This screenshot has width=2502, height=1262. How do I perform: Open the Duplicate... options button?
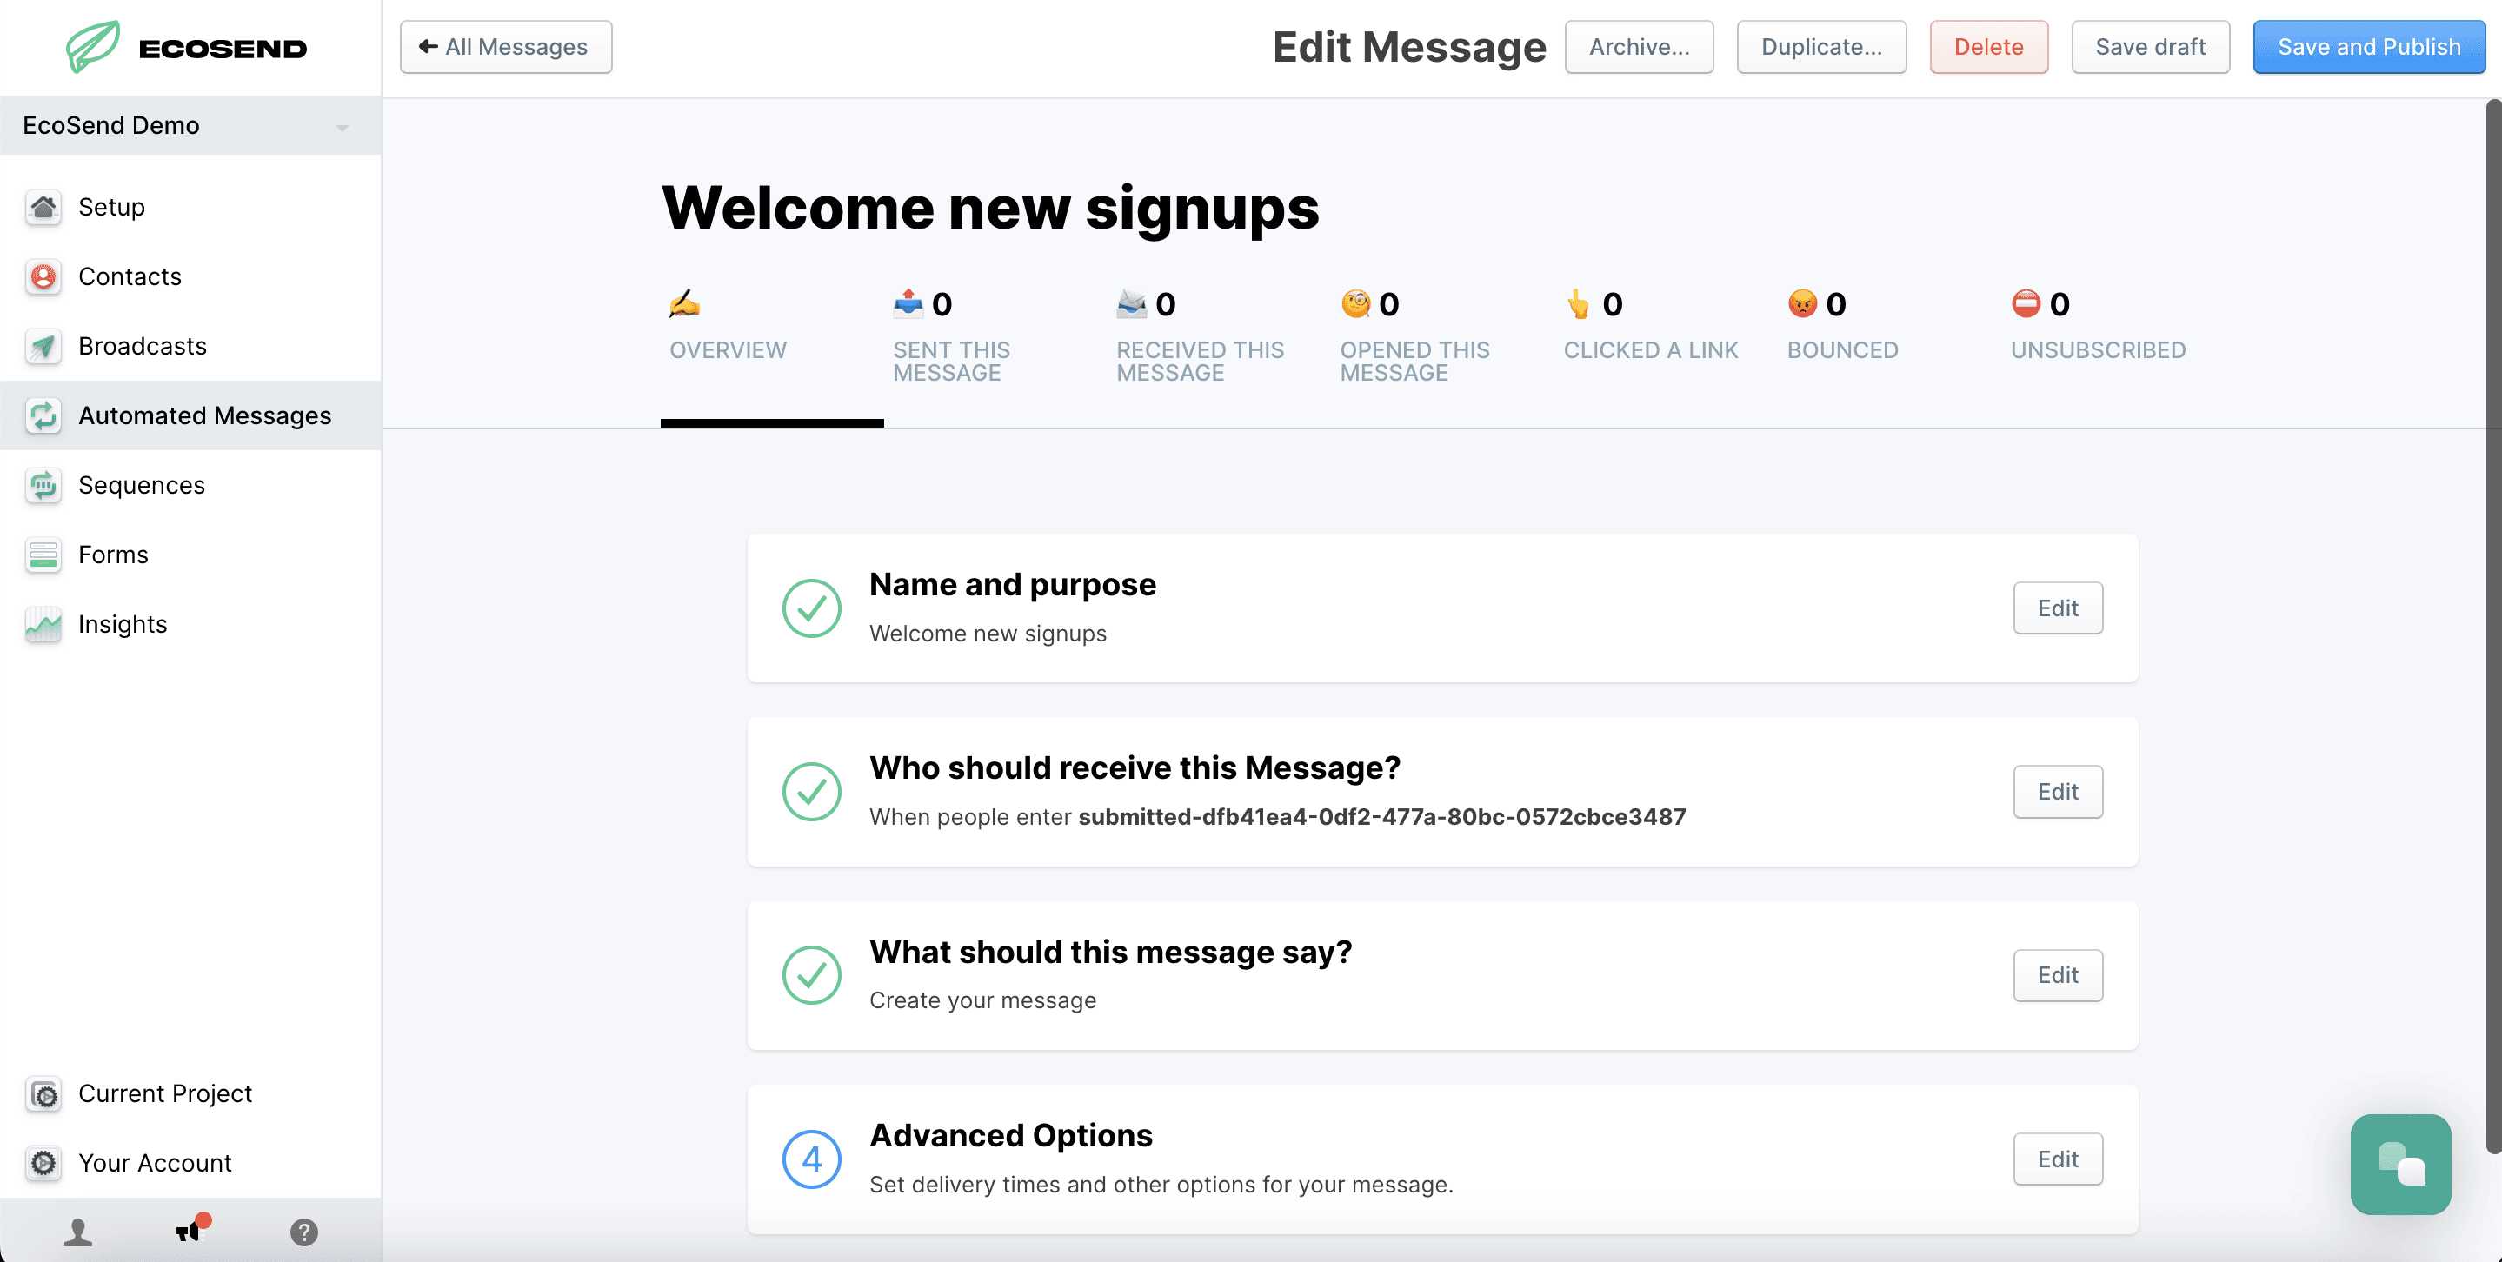coord(1821,47)
